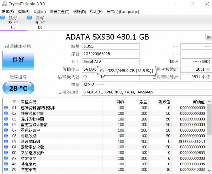Select the C: disk tab at 28 °C
Screen dimensions: 212x174
(x=13, y=23)
